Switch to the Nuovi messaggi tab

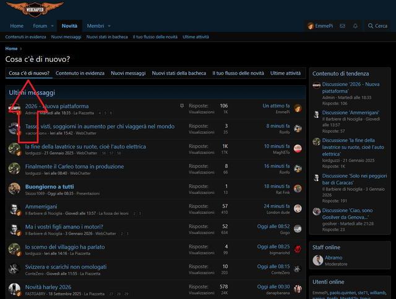(128, 73)
